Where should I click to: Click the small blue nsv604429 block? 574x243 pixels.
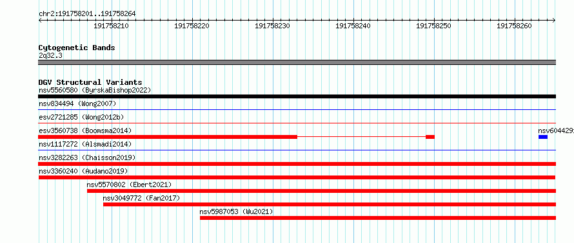(543, 137)
